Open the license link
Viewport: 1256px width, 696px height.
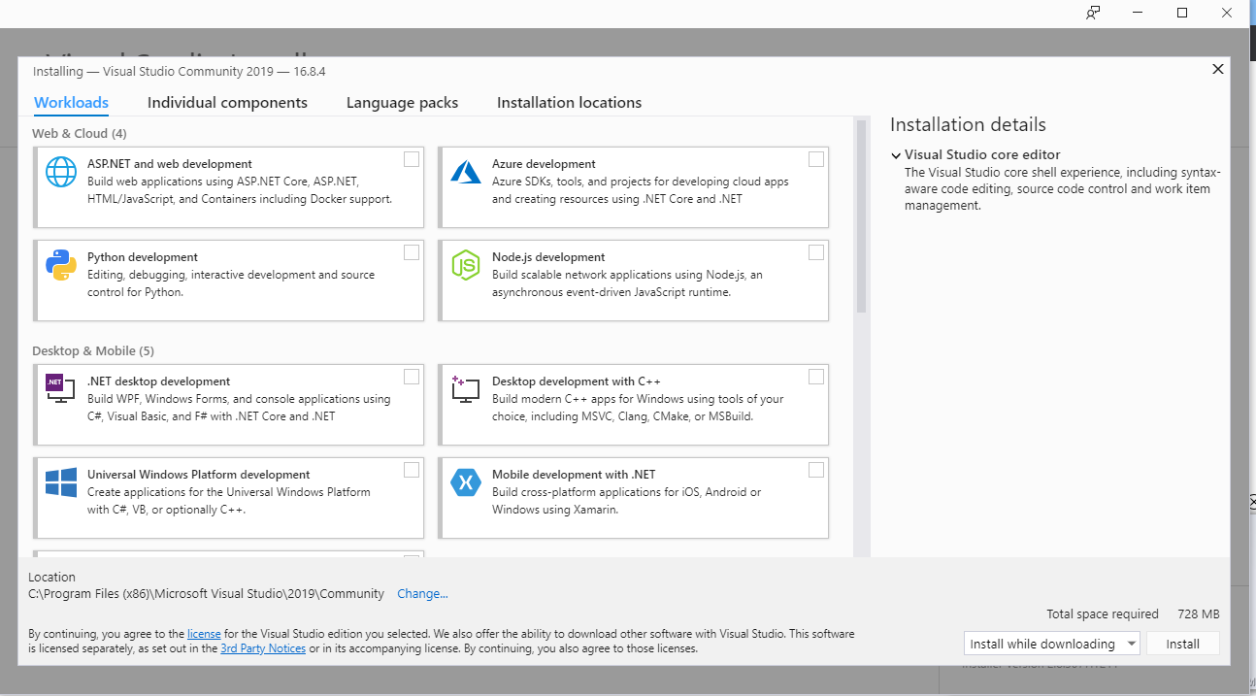pos(204,634)
